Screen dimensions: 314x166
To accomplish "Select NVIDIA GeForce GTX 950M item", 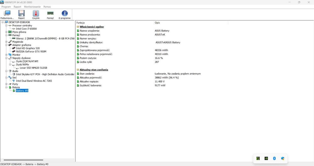I will [x=31, y=51].
